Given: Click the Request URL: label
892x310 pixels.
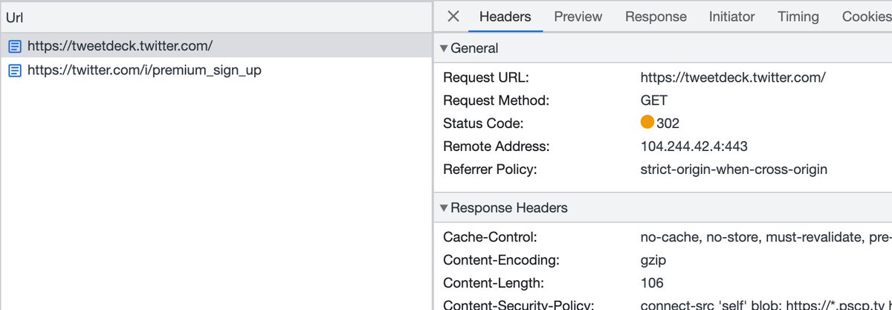Looking at the screenshot, I should pos(486,77).
